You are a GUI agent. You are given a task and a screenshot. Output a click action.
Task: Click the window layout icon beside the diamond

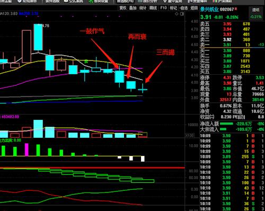[182, 14]
